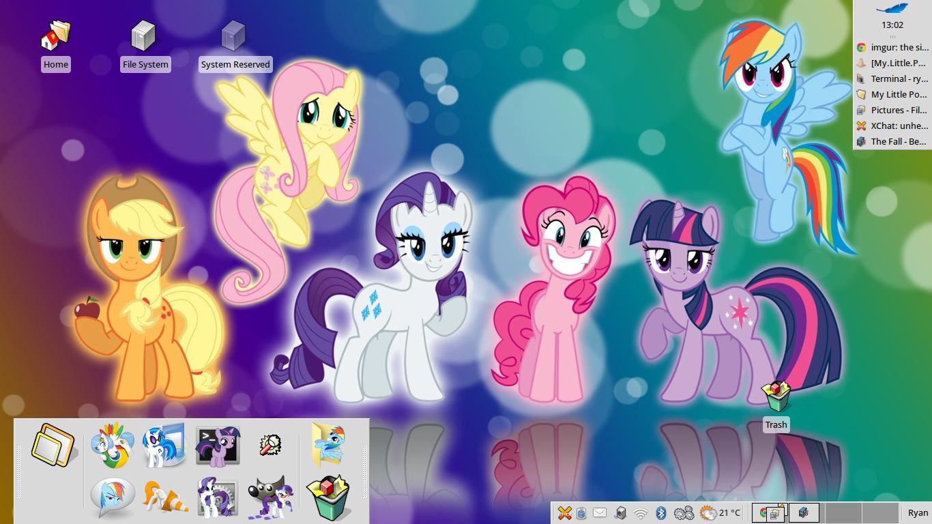
Task: Open the blue feather applications menu
Action: point(892,9)
